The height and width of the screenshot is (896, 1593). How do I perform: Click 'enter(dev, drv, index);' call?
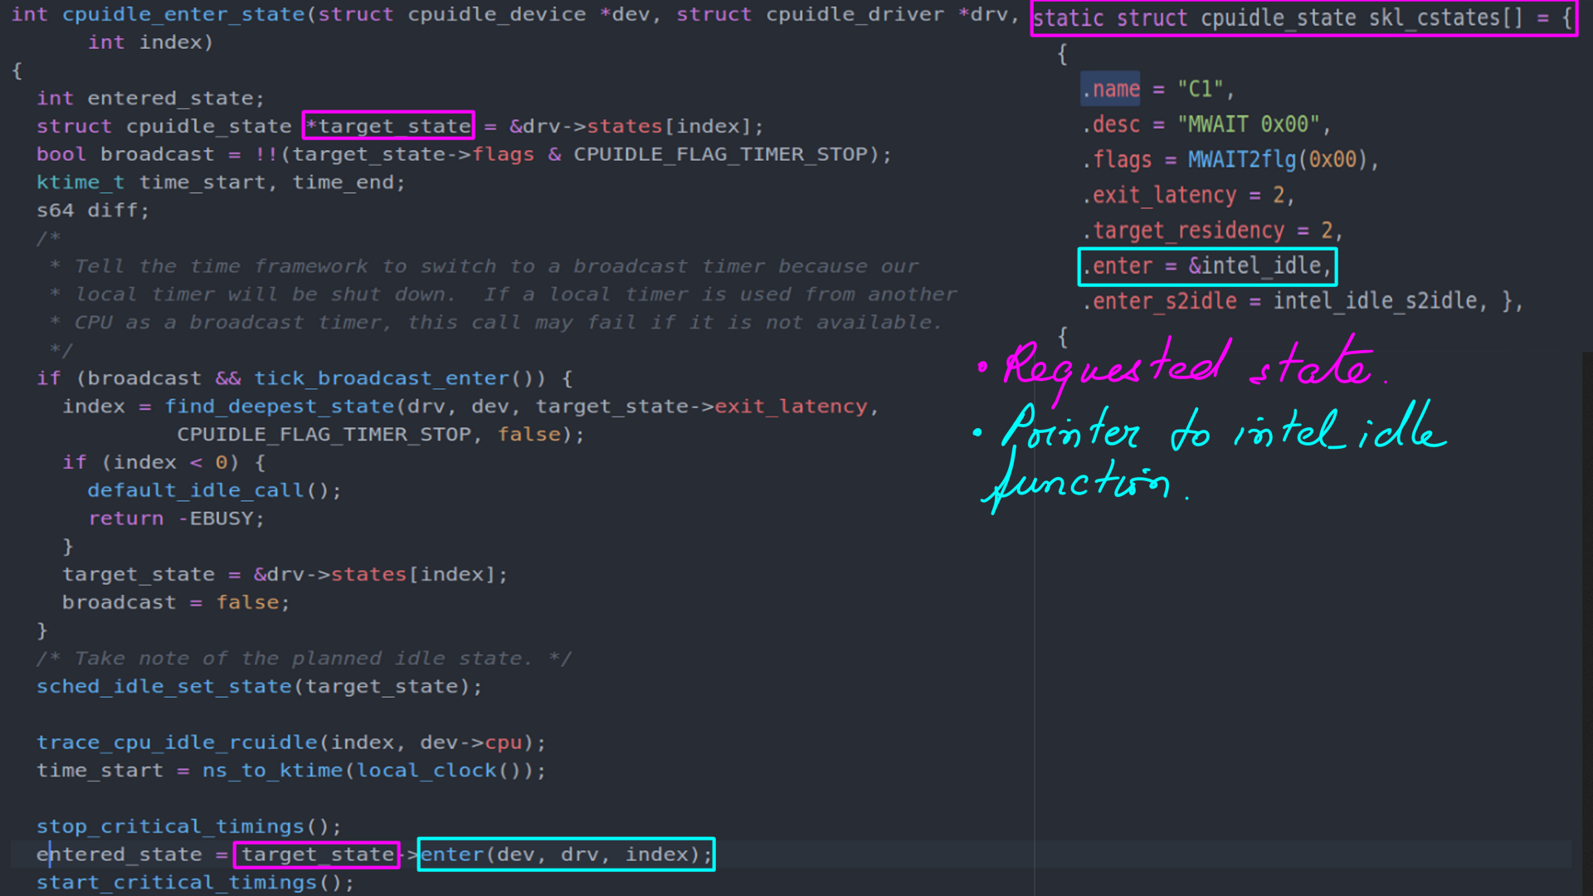pyautogui.click(x=567, y=855)
